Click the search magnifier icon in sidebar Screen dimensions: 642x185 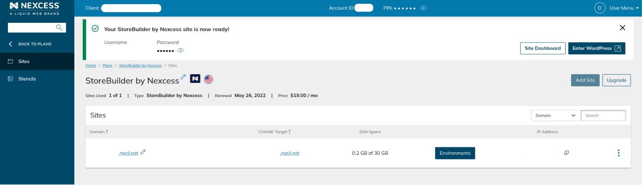pos(60,27)
